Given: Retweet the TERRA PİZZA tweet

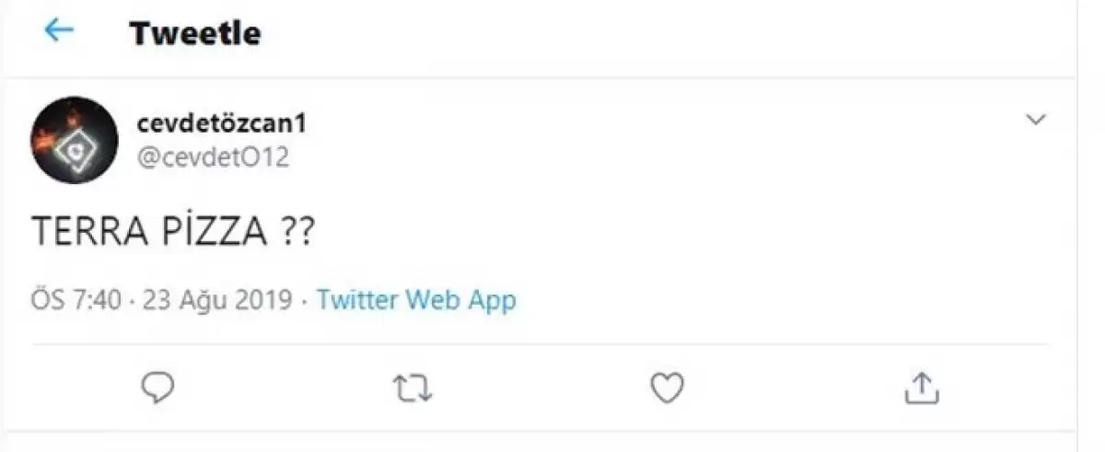Looking at the screenshot, I should pos(413,388).
